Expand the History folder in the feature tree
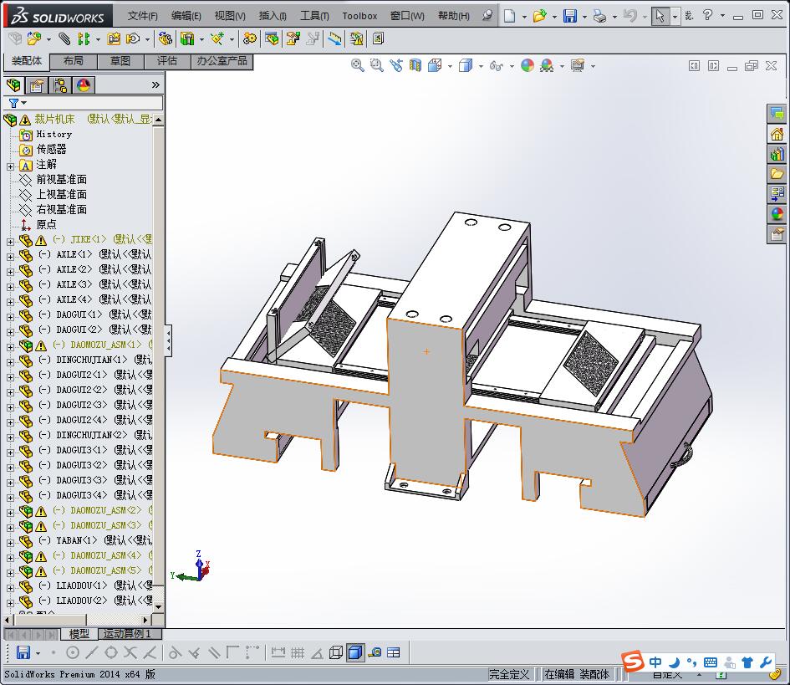This screenshot has height=685, width=790. [52, 134]
